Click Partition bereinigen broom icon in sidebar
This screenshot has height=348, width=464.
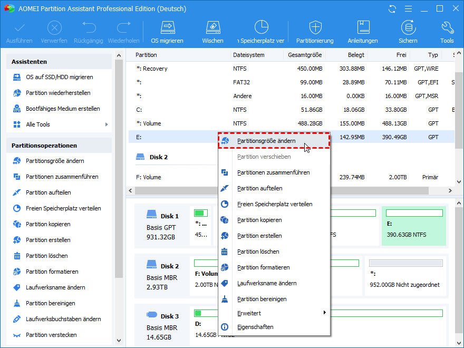click(x=17, y=303)
